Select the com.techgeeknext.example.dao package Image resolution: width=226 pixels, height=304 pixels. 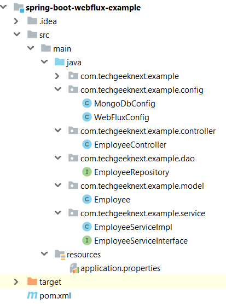(x=137, y=159)
